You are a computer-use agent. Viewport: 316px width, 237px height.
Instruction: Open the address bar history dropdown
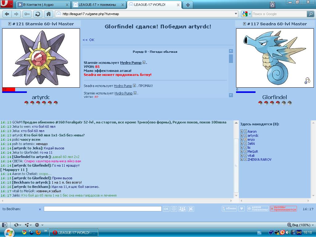click(236, 14)
